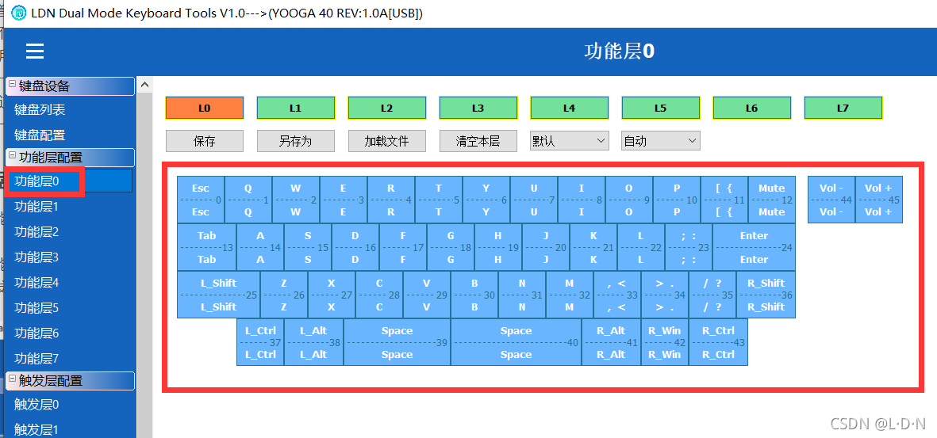Image resolution: width=937 pixels, height=438 pixels.
Task: Switch to layer L2 tab
Action: click(x=386, y=108)
